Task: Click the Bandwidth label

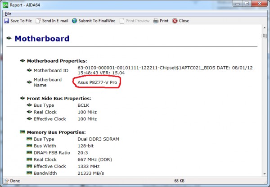Action: click(45, 173)
